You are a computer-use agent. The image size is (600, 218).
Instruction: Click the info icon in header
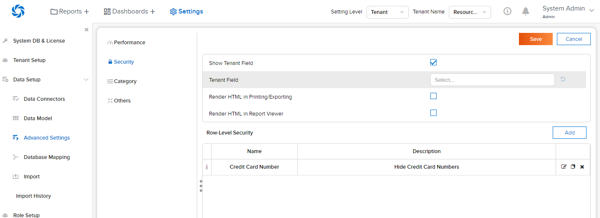[508, 11]
